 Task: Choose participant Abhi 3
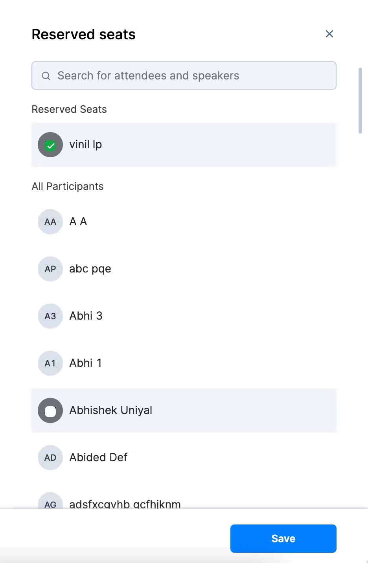coord(86,316)
